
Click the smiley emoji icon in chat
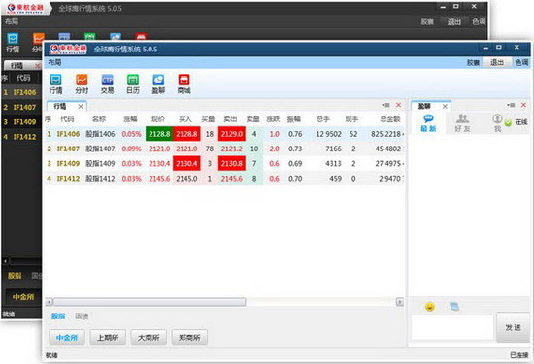point(430,307)
